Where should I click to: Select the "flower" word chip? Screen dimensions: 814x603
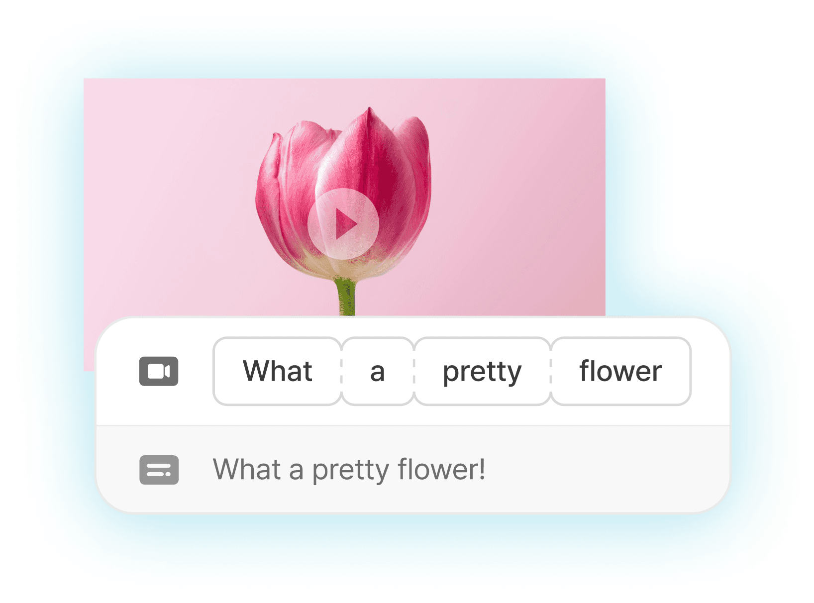[620, 371]
